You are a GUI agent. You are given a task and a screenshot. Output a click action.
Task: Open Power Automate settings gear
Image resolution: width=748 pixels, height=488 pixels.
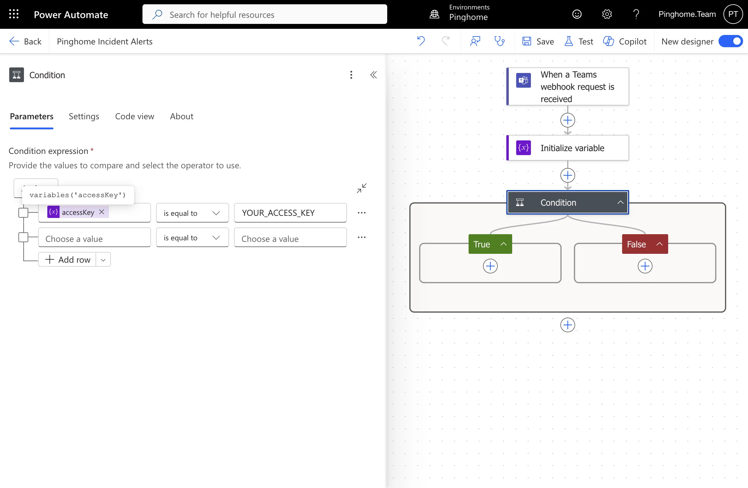click(606, 14)
